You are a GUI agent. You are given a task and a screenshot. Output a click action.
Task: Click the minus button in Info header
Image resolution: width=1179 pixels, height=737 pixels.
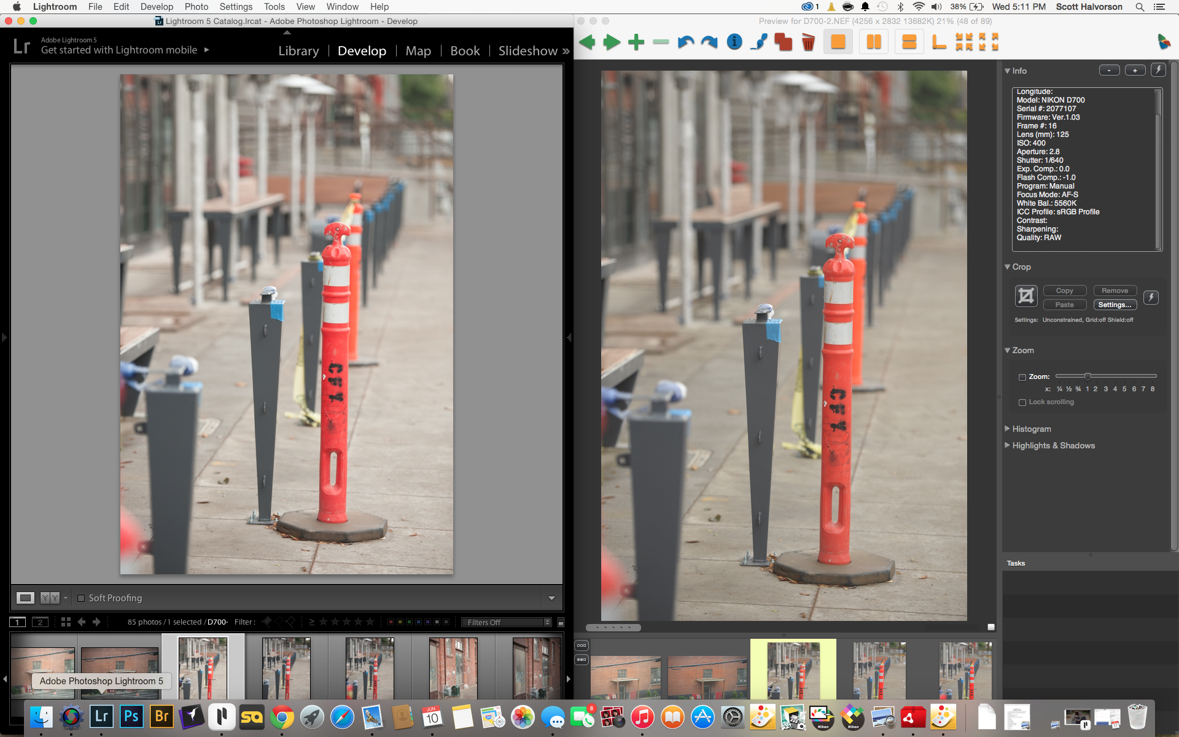1109,70
